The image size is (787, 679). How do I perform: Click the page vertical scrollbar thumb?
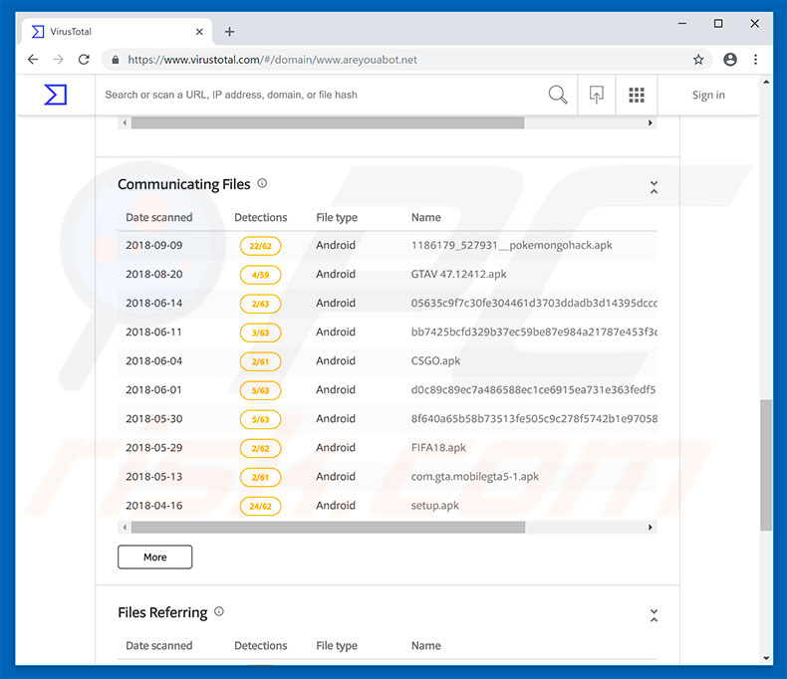766,465
